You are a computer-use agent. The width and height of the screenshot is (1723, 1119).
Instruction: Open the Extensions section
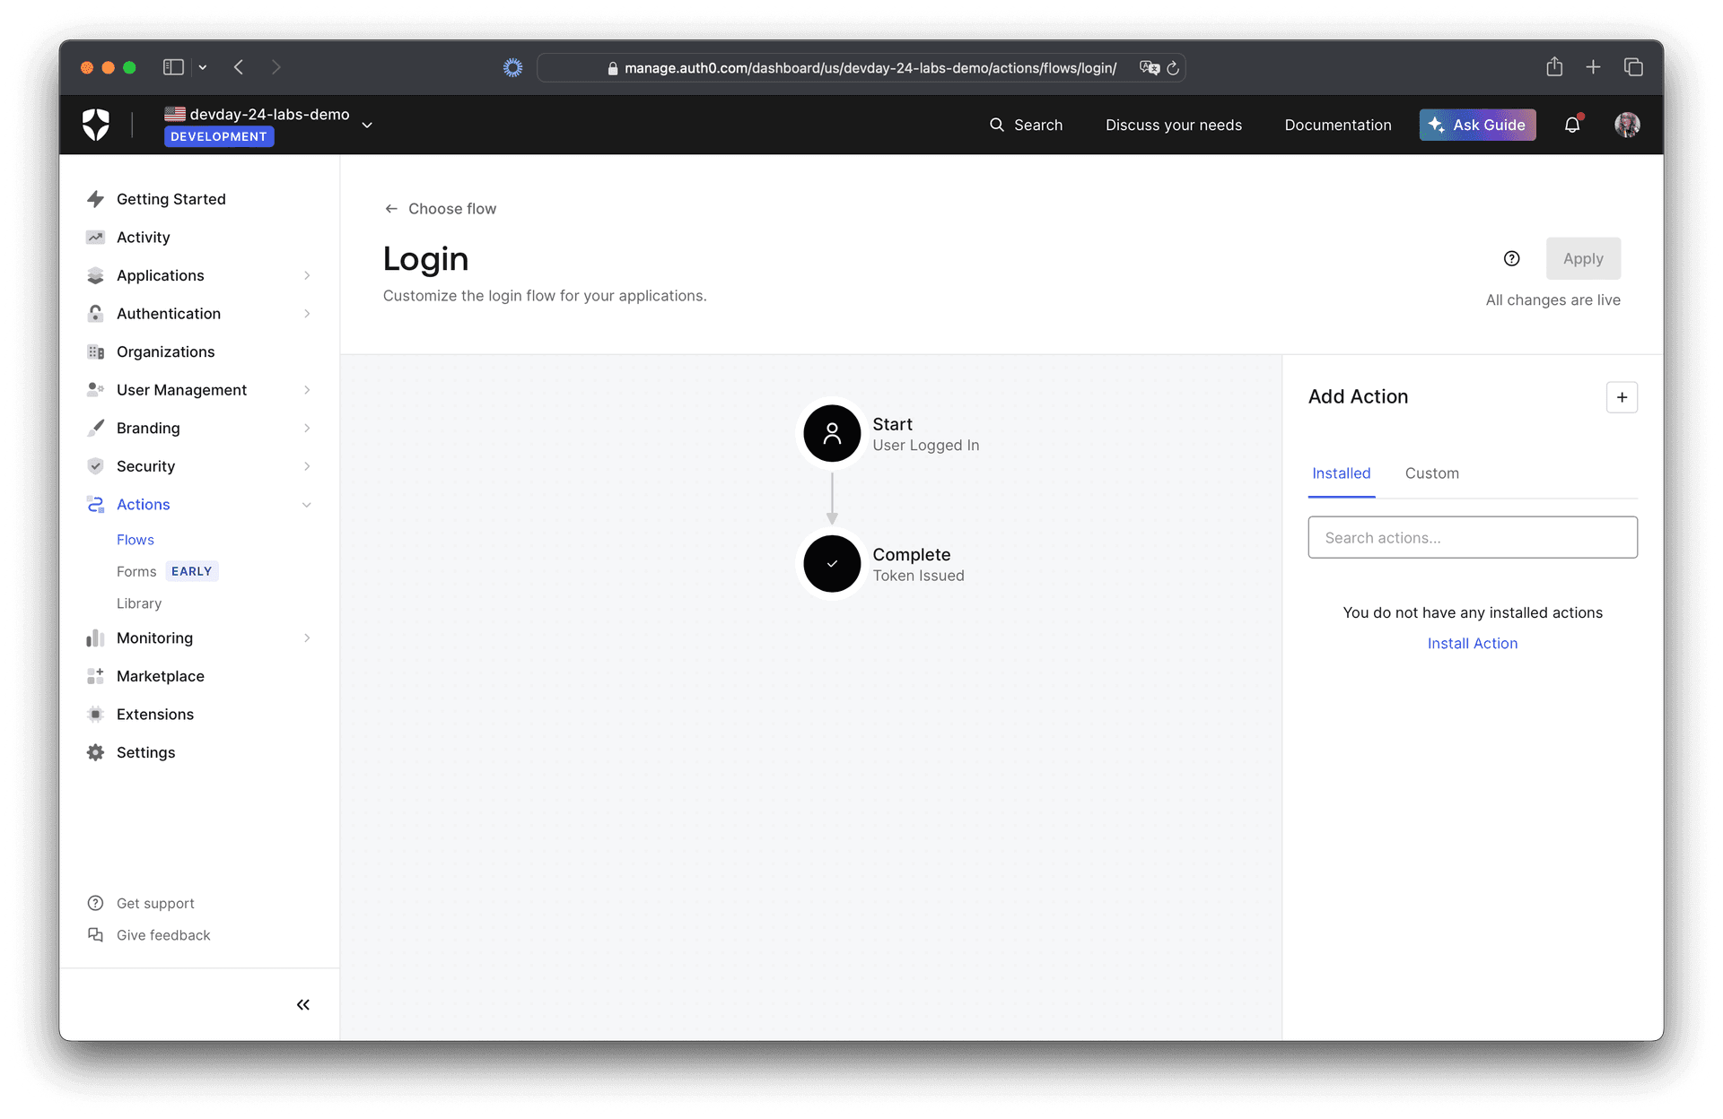[155, 714]
